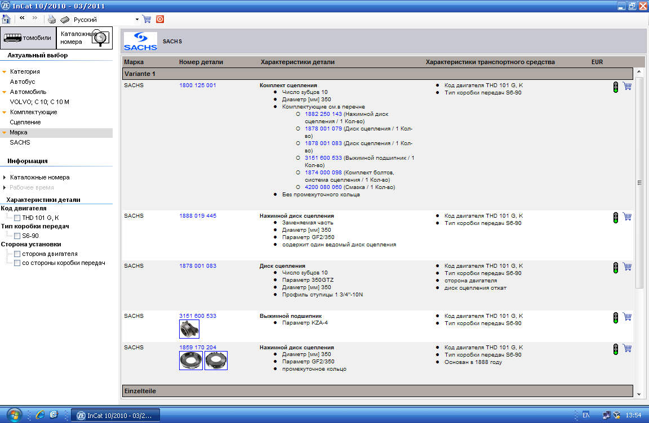The height and width of the screenshot is (423, 649).
Task: Click the network tray icon
Action: click(606, 415)
